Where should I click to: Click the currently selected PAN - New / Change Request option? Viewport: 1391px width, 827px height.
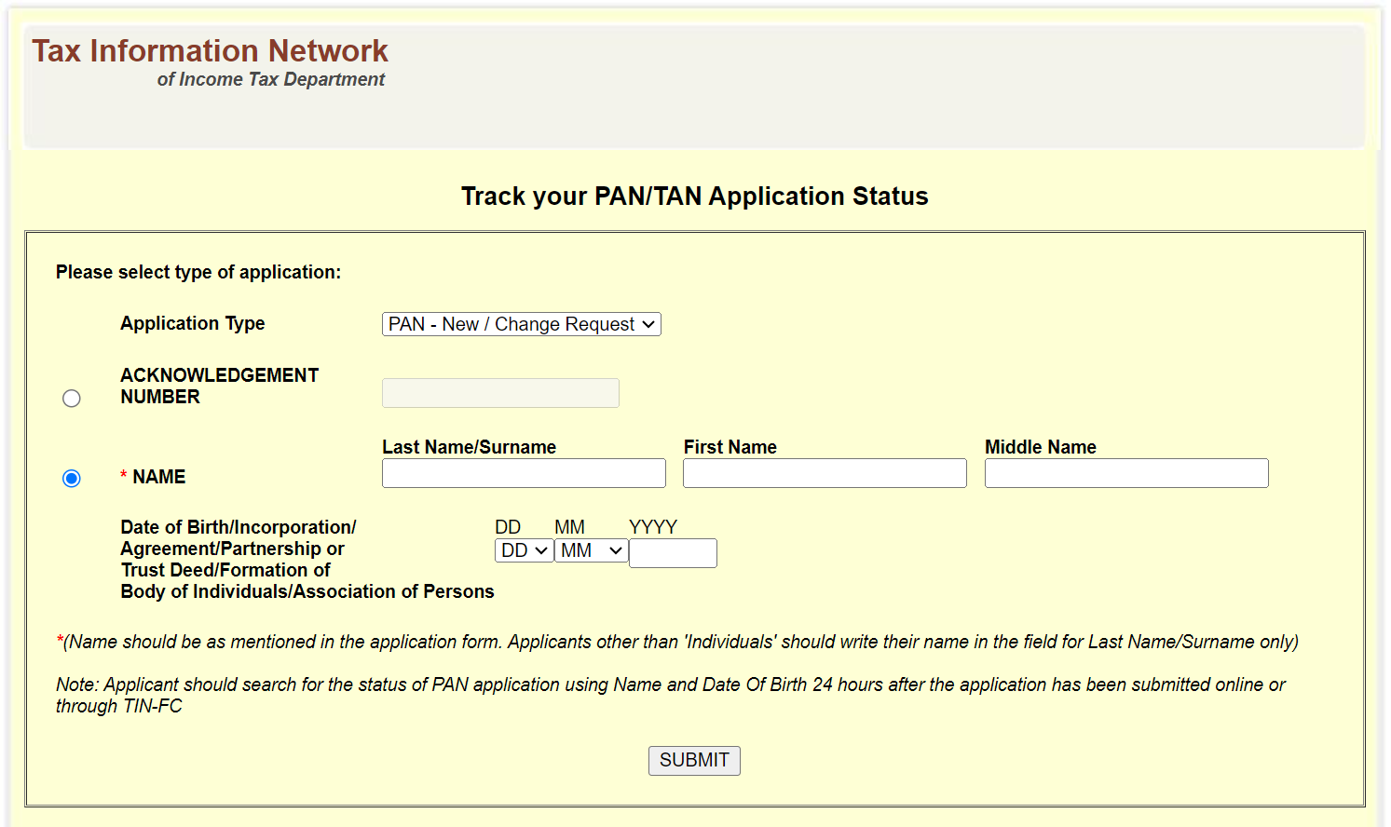pyautogui.click(x=508, y=323)
